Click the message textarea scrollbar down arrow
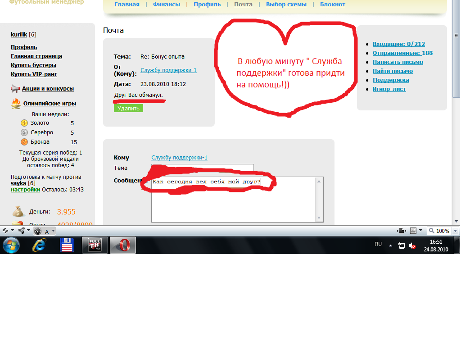 320,218
